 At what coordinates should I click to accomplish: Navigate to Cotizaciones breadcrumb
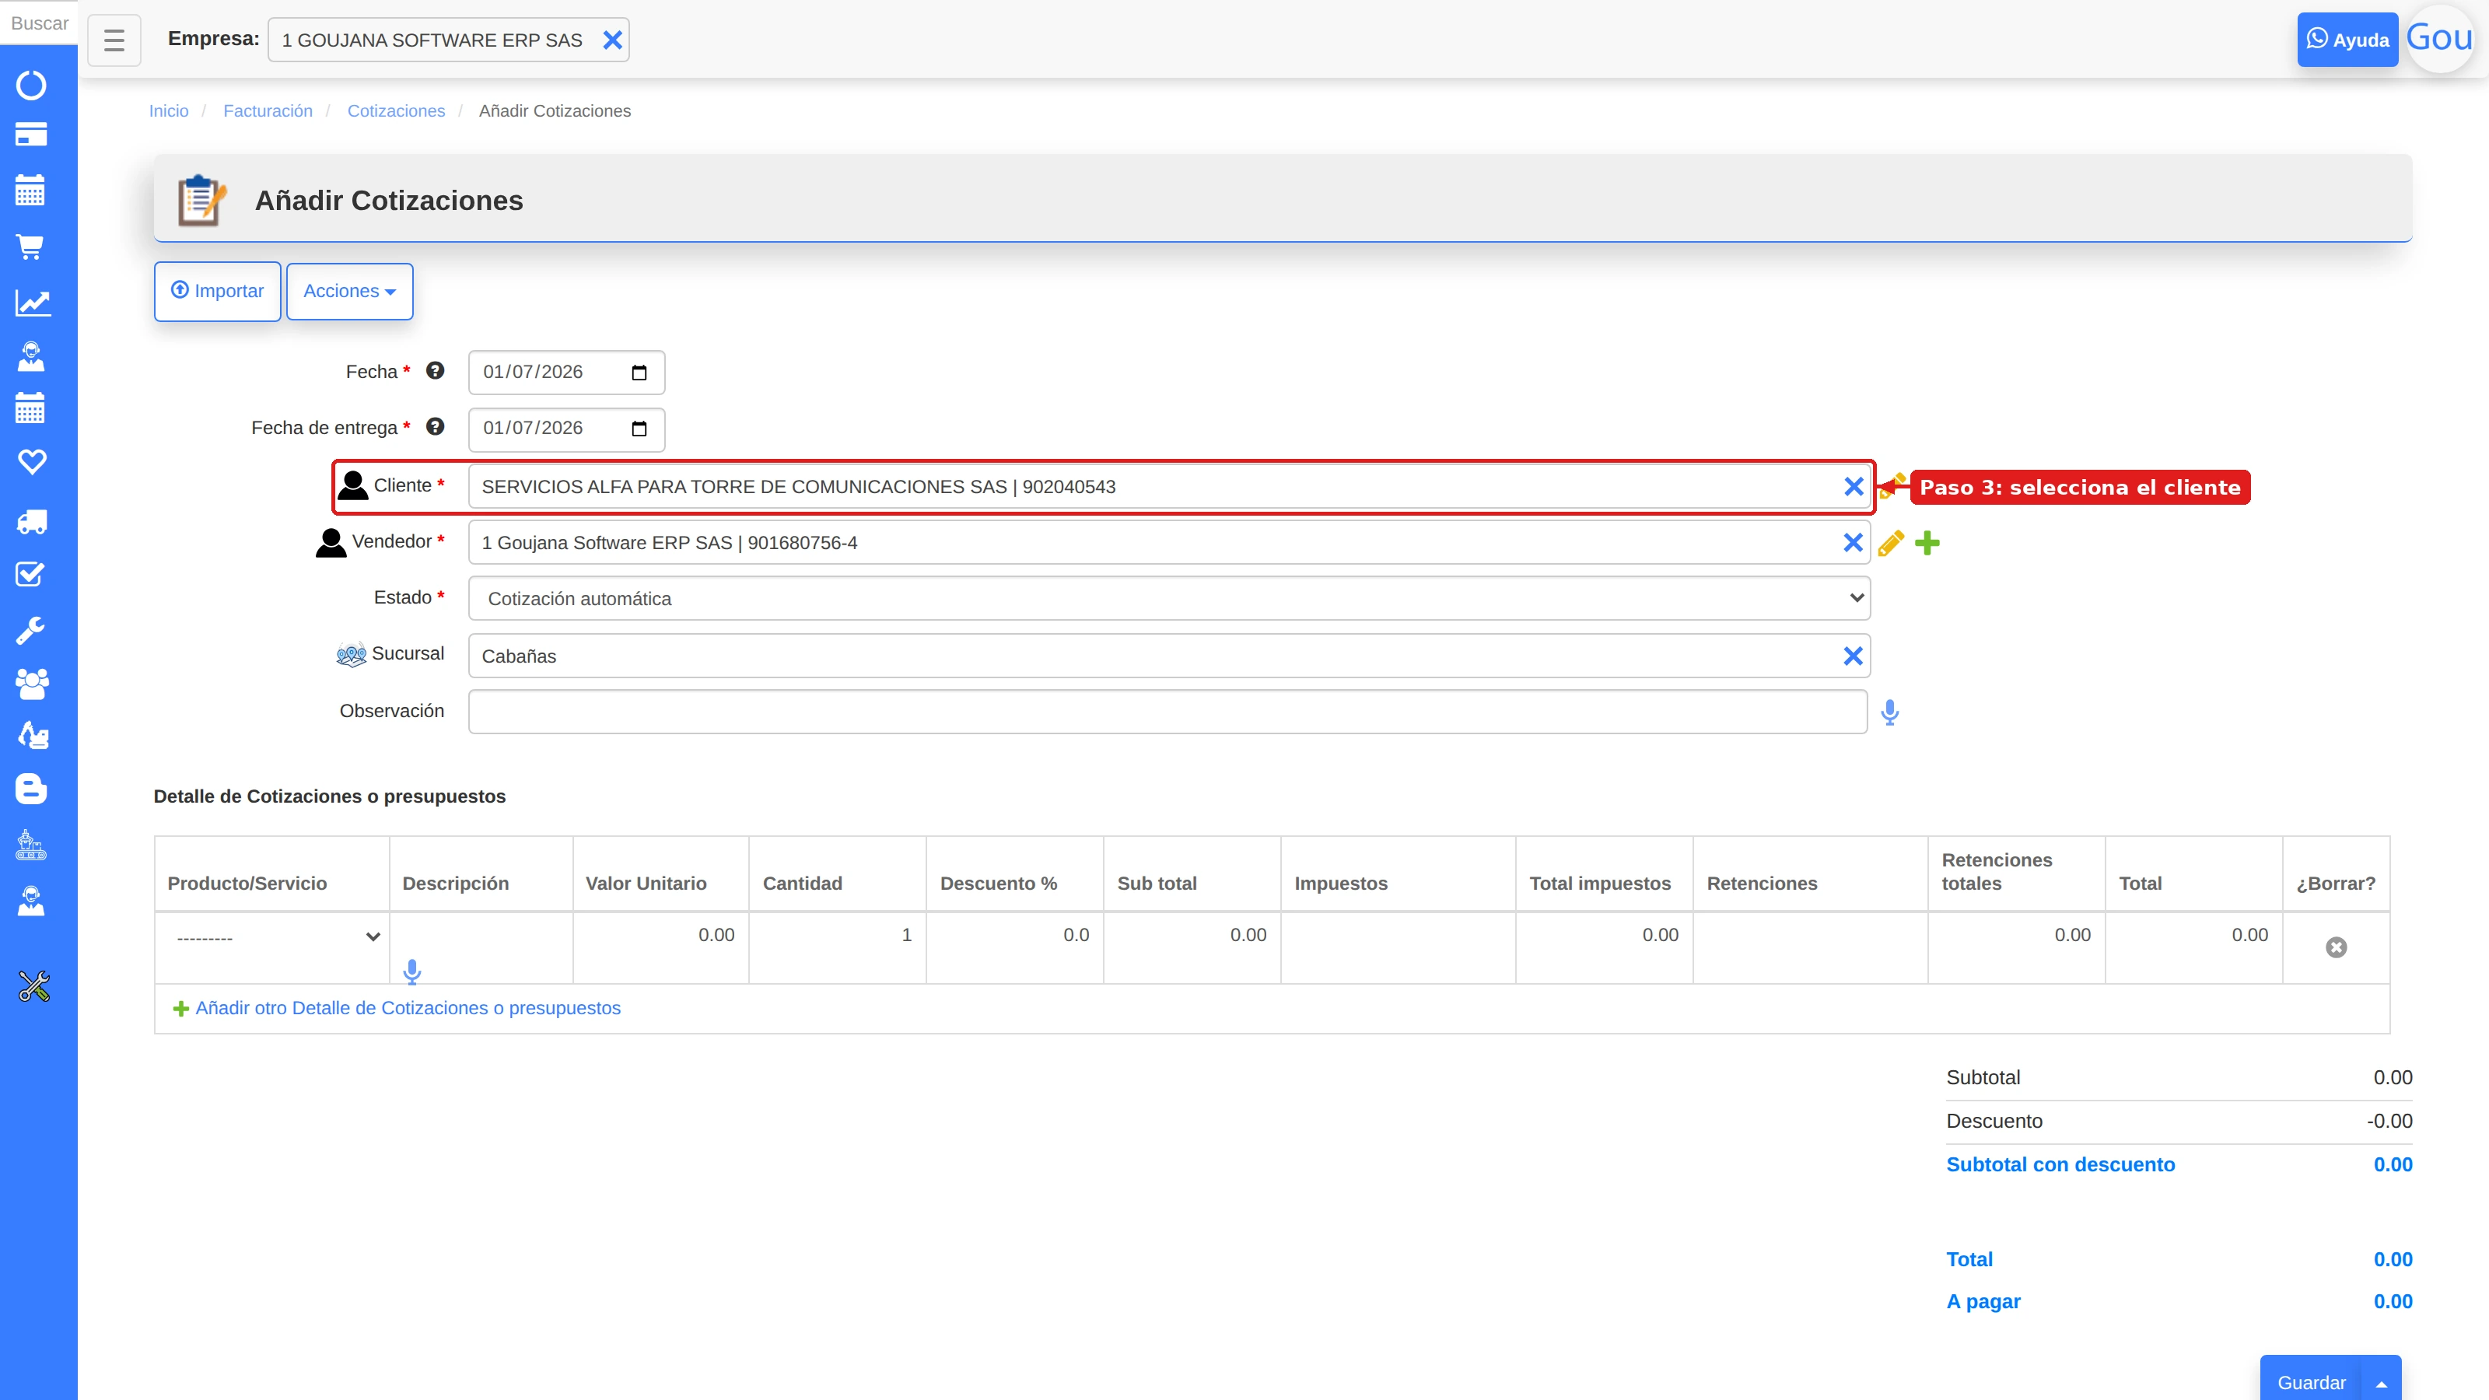[x=396, y=111]
